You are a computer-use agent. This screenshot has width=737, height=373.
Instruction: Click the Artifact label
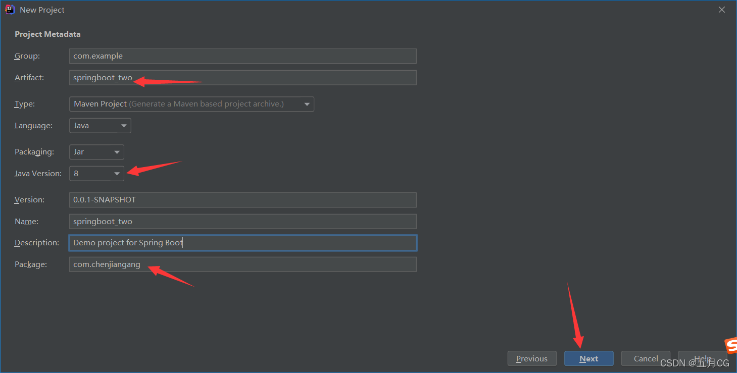point(29,78)
